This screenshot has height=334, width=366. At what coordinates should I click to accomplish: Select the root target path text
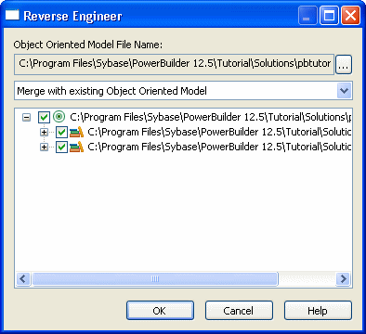[x=211, y=117]
